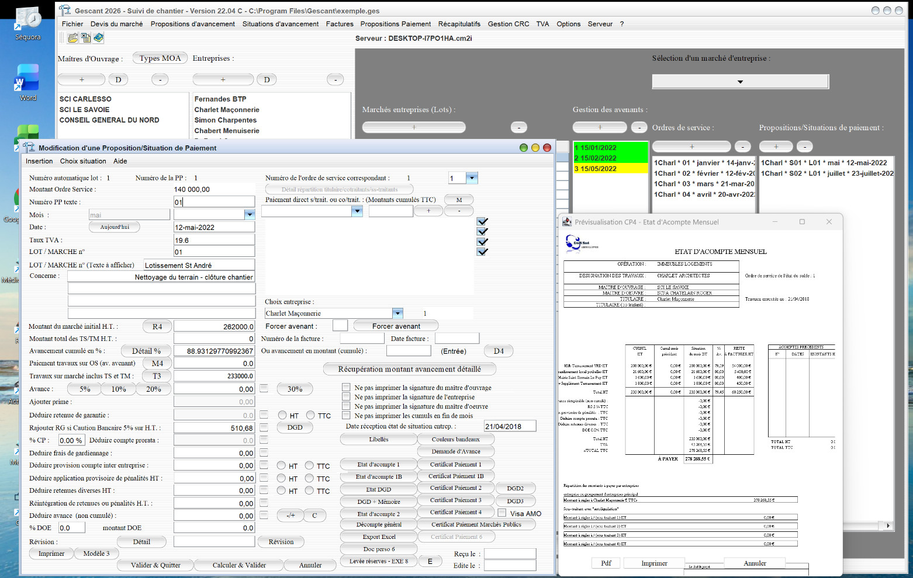The height and width of the screenshot is (578, 913).
Task: Select the yellow 15/05/2022 entry
Action: click(611, 169)
